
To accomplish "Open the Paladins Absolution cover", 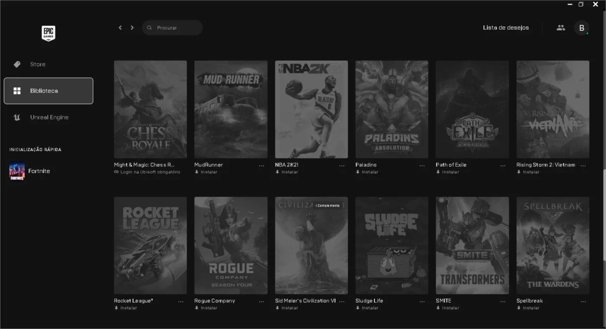I will click(x=392, y=109).
